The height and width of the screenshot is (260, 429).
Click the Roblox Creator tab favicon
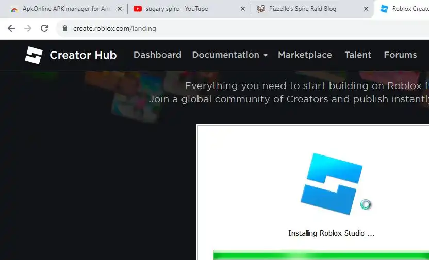tap(384, 9)
